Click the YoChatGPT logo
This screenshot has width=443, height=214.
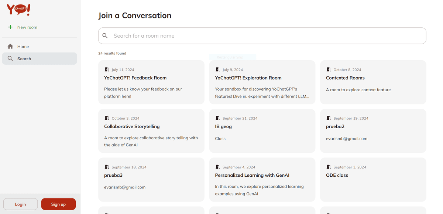click(x=18, y=10)
